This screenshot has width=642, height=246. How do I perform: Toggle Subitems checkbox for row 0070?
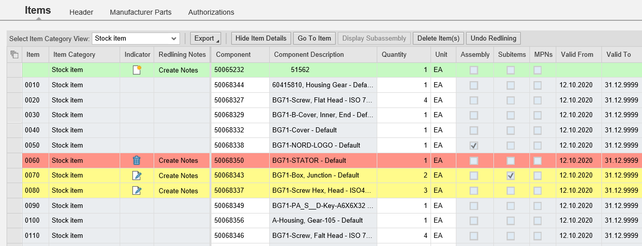pos(511,175)
